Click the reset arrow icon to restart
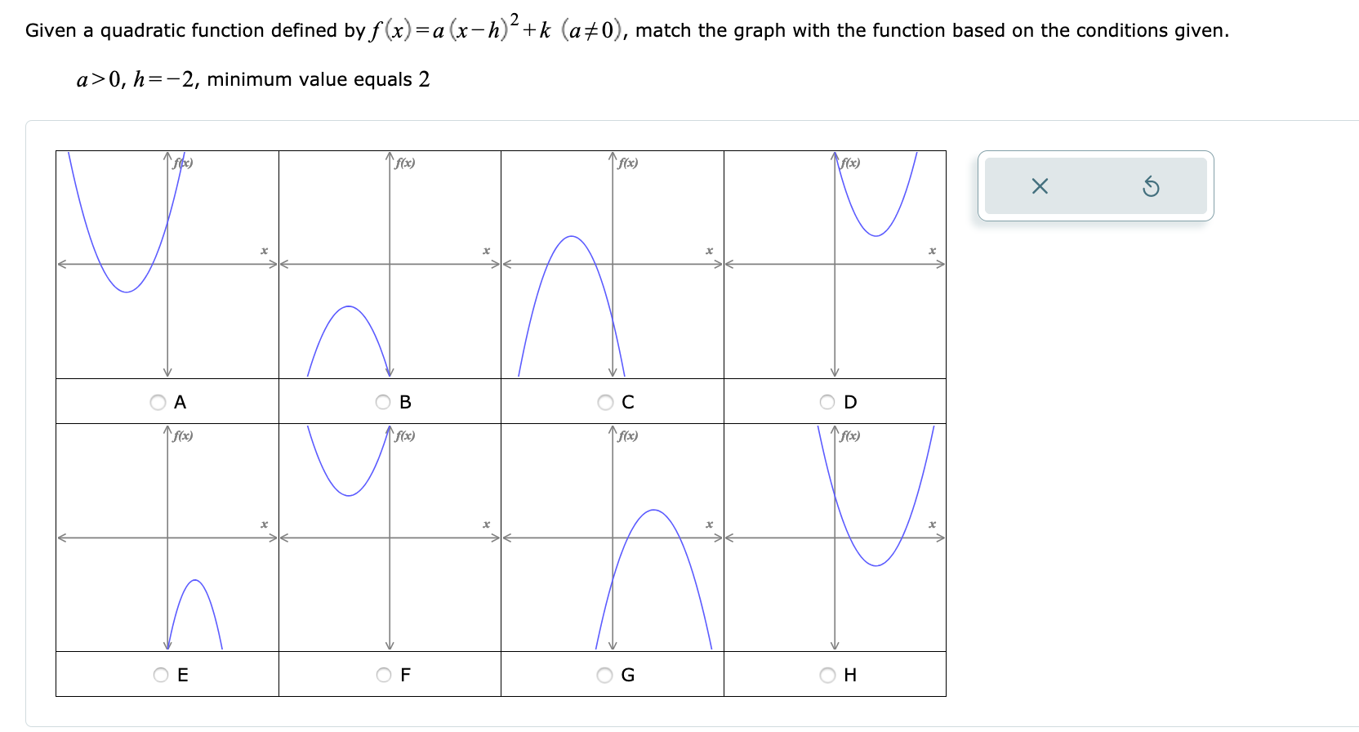 pos(1152,186)
